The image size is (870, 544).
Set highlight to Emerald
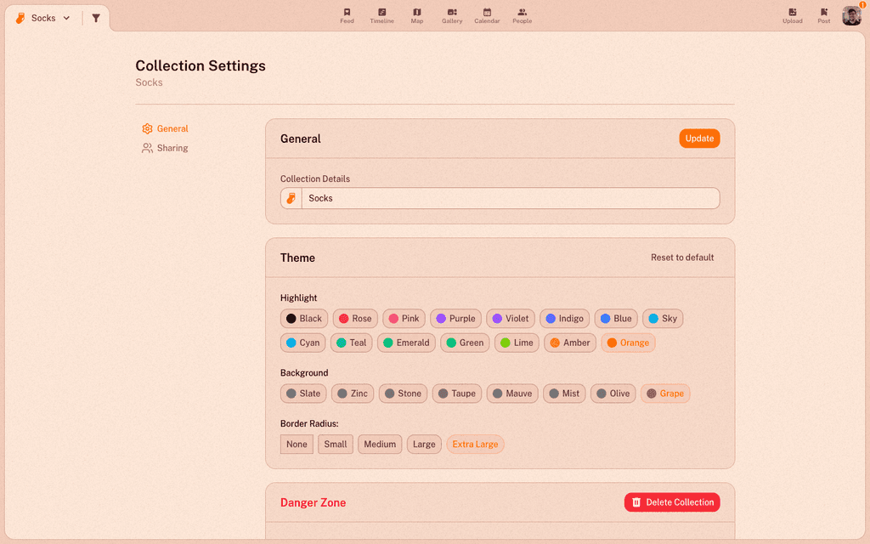pyautogui.click(x=406, y=343)
